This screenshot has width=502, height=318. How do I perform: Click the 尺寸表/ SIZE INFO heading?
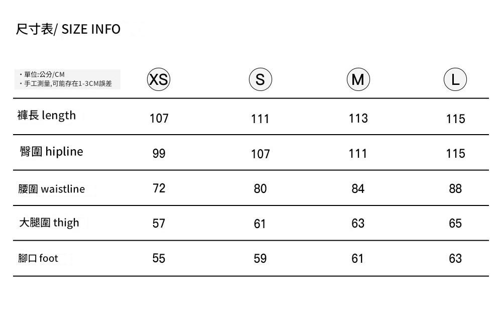68,29
